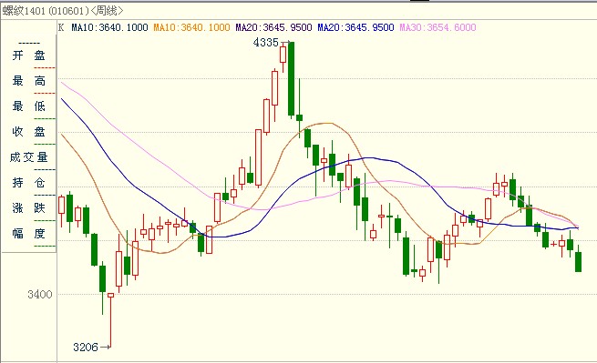Click the blue MA20:3645.9500 indicator label
Screen dimensions: 597x363
coord(355,27)
